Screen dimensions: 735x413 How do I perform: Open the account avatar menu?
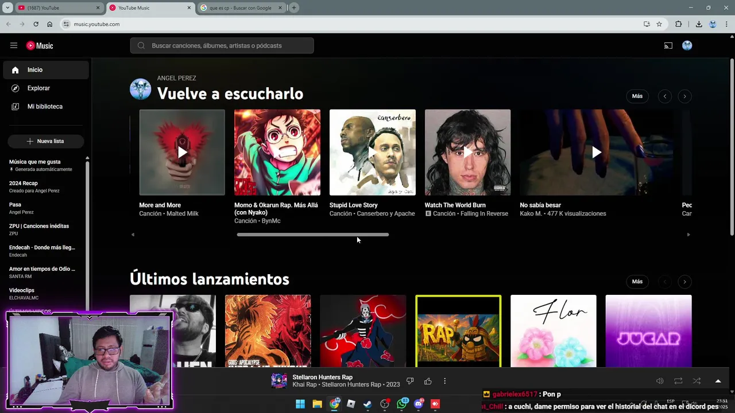point(687,46)
